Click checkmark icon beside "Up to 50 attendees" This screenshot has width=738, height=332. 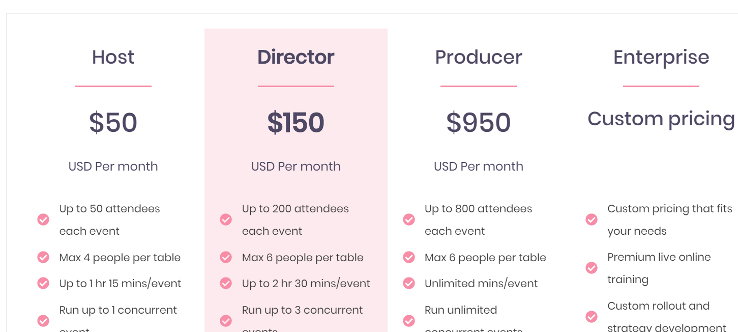pos(43,219)
